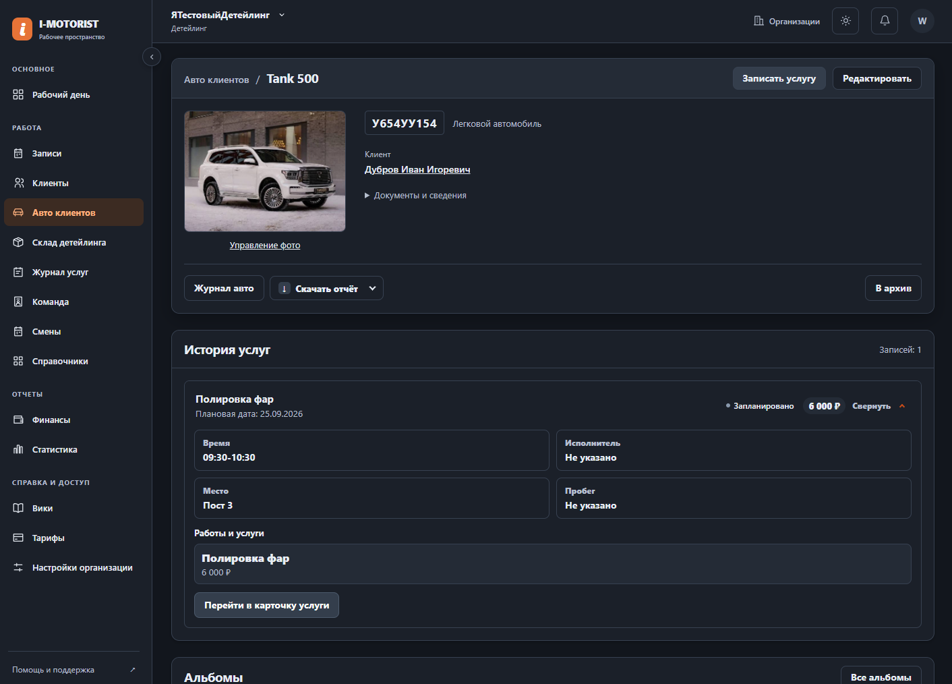Image resolution: width=952 pixels, height=684 pixels.
Task: Toggle light theme sun button
Action: click(845, 21)
